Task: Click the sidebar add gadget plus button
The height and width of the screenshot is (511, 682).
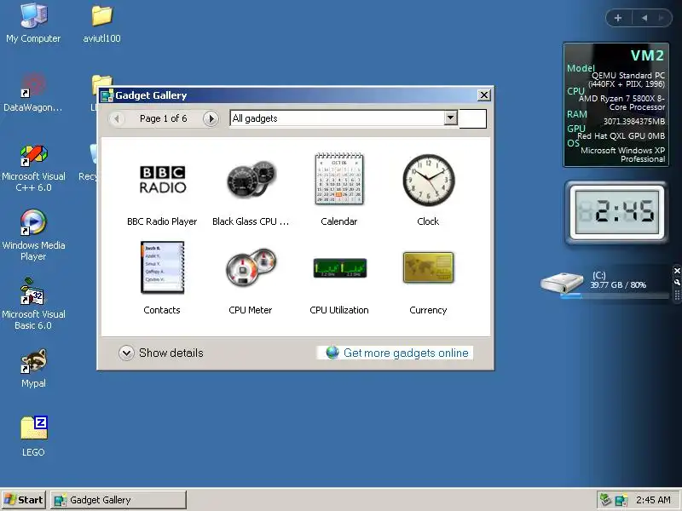Action: point(617,18)
